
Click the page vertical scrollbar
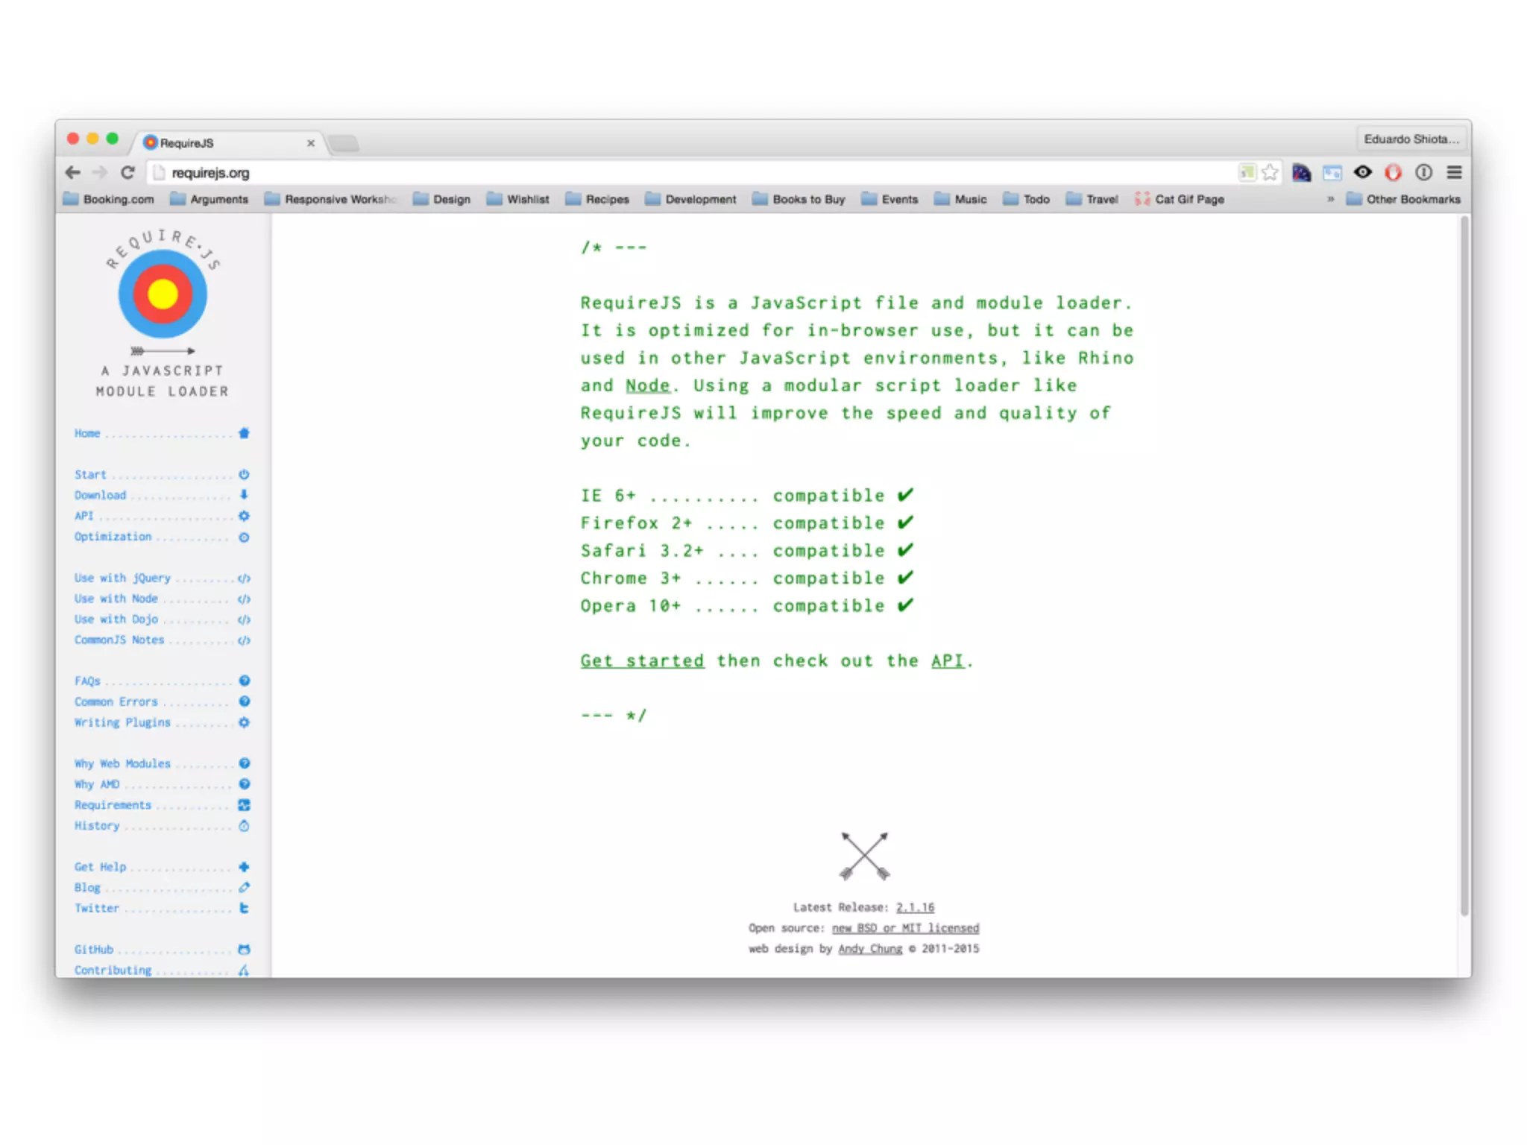pyautogui.click(x=1464, y=567)
